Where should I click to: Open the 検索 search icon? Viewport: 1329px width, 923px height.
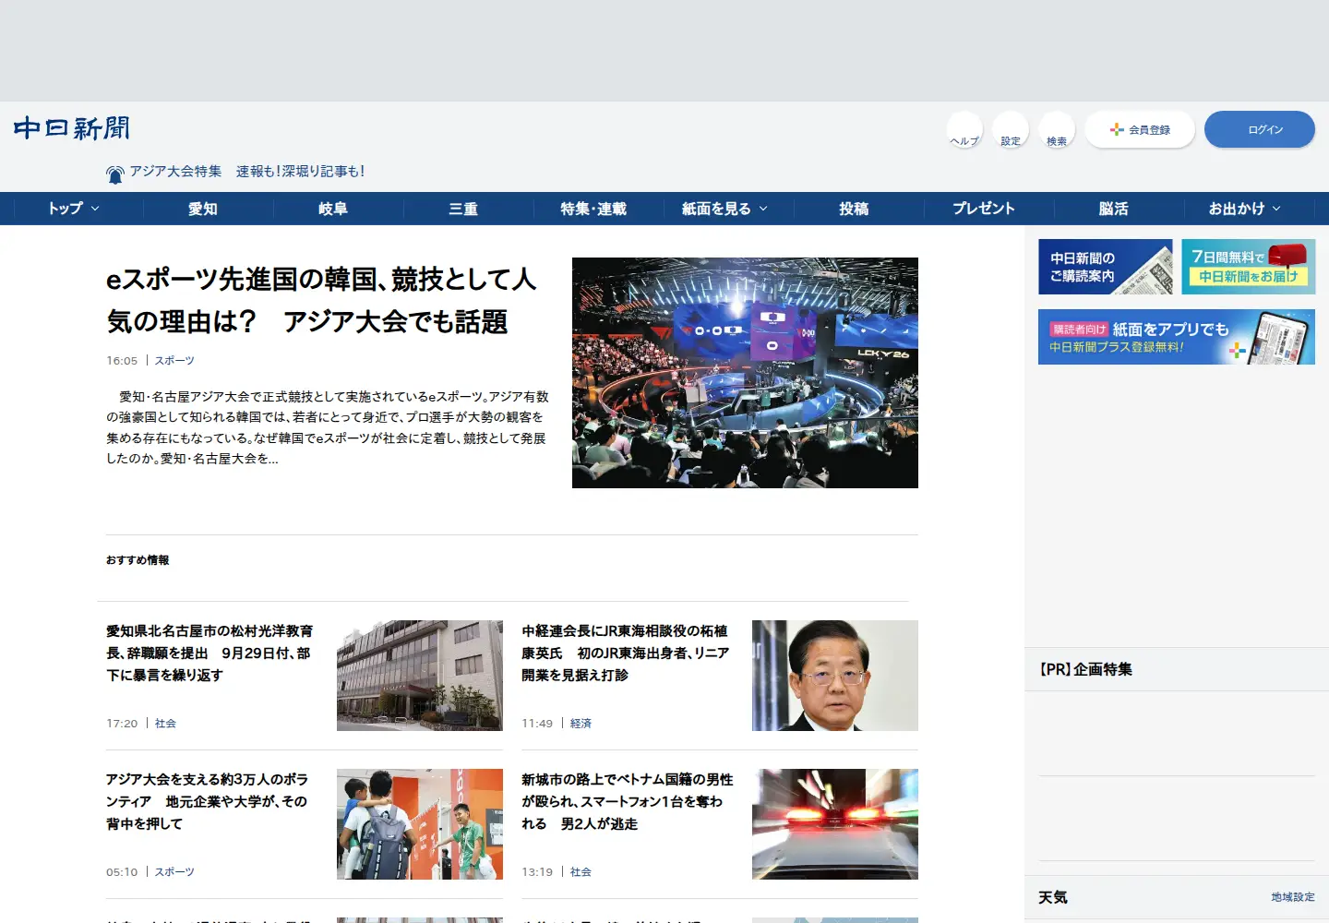click(1057, 129)
